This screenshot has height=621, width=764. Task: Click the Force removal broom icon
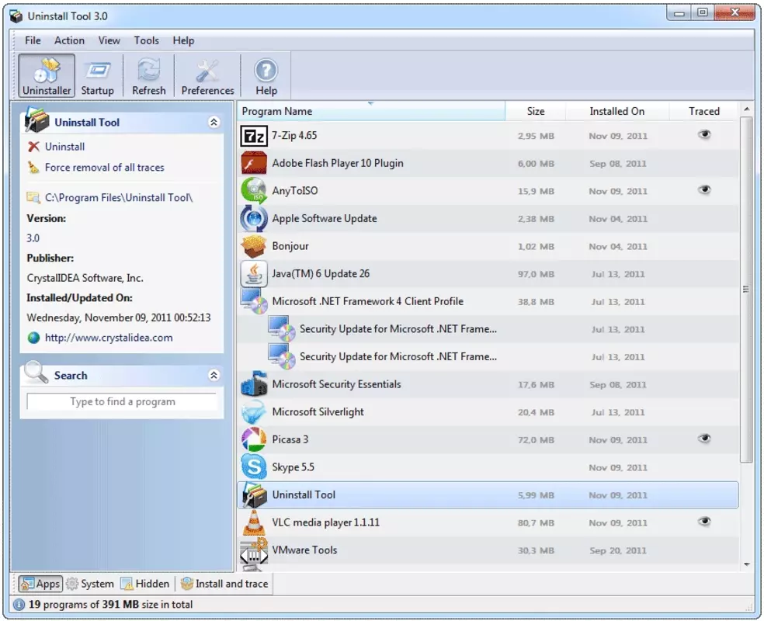pyautogui.click(x=33, y=168)
